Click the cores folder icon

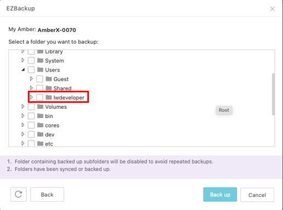40,125
